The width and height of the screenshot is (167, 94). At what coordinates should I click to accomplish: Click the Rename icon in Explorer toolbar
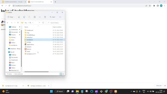35,17
